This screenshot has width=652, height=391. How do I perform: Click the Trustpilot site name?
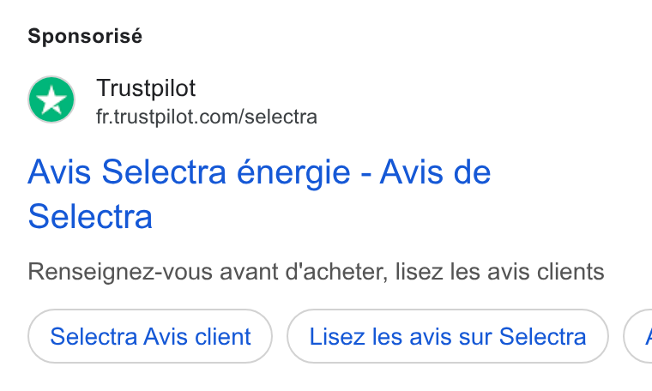(146, 88)
